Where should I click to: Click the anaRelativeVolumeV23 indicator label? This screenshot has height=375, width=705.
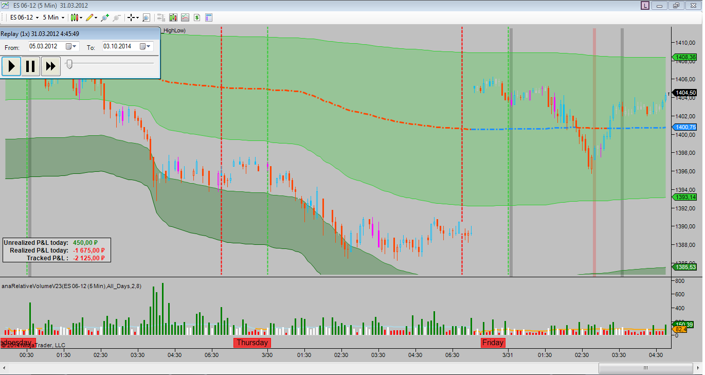click(x=72, y=286)
